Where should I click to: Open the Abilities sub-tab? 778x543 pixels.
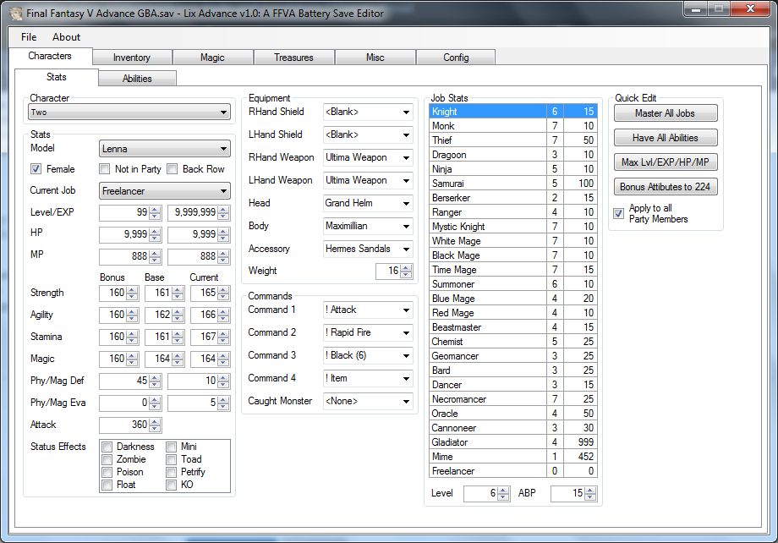138,79
